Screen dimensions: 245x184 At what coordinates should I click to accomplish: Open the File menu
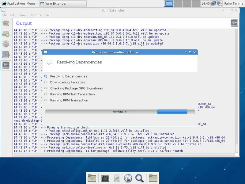pyautogui.click(x=4, y=15)
